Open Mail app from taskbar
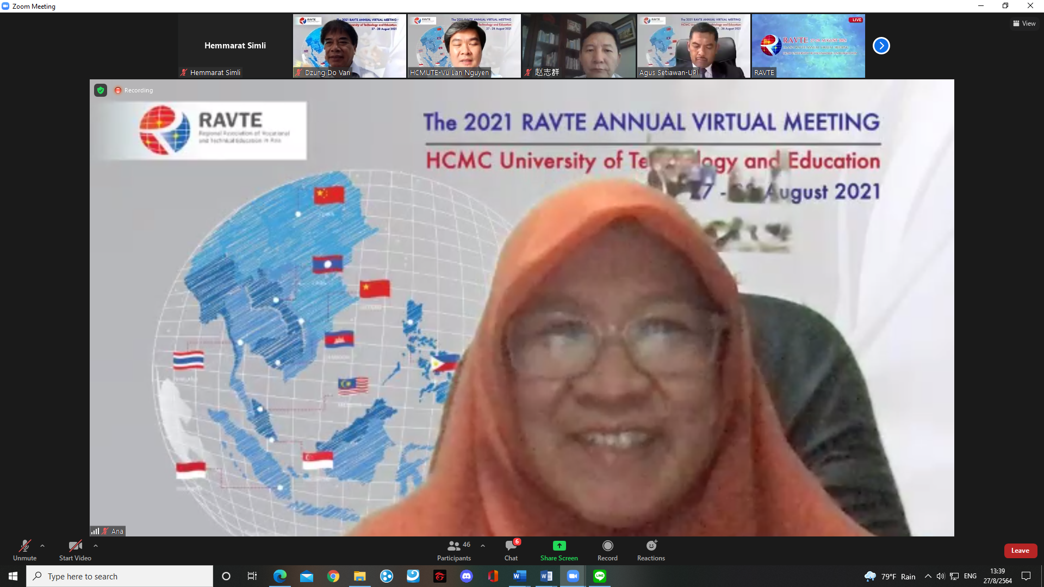This screenshot has width=1044, height=587. pos(307,576)
